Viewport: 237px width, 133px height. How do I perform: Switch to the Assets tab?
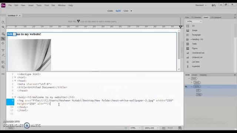point(194,75)
